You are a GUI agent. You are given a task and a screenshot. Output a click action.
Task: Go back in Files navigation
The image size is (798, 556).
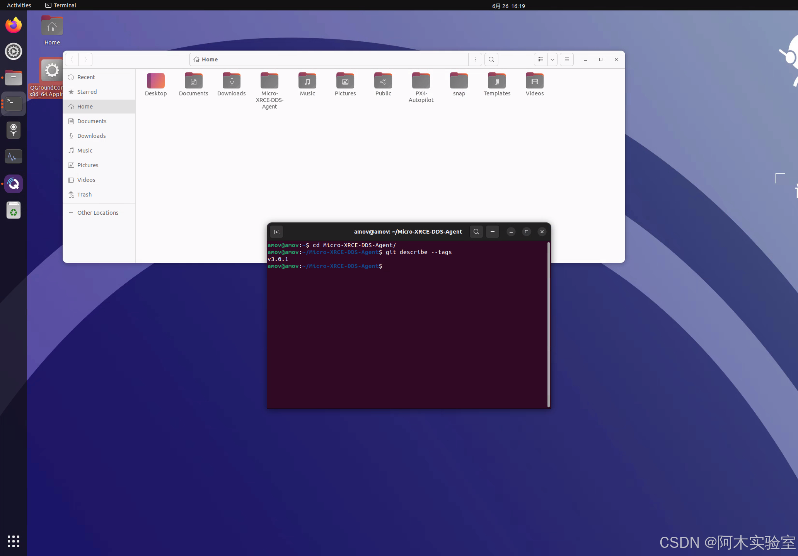tap(72, 59)
